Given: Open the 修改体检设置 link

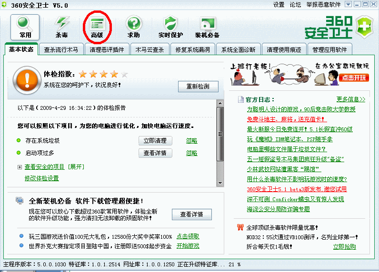Looking at the screenshot, I should pyautogui.click(x=41, y=178).
